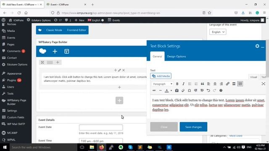Click Windows Start button
The height and width of the screenshot is (151, 269).
pos(5,147)
